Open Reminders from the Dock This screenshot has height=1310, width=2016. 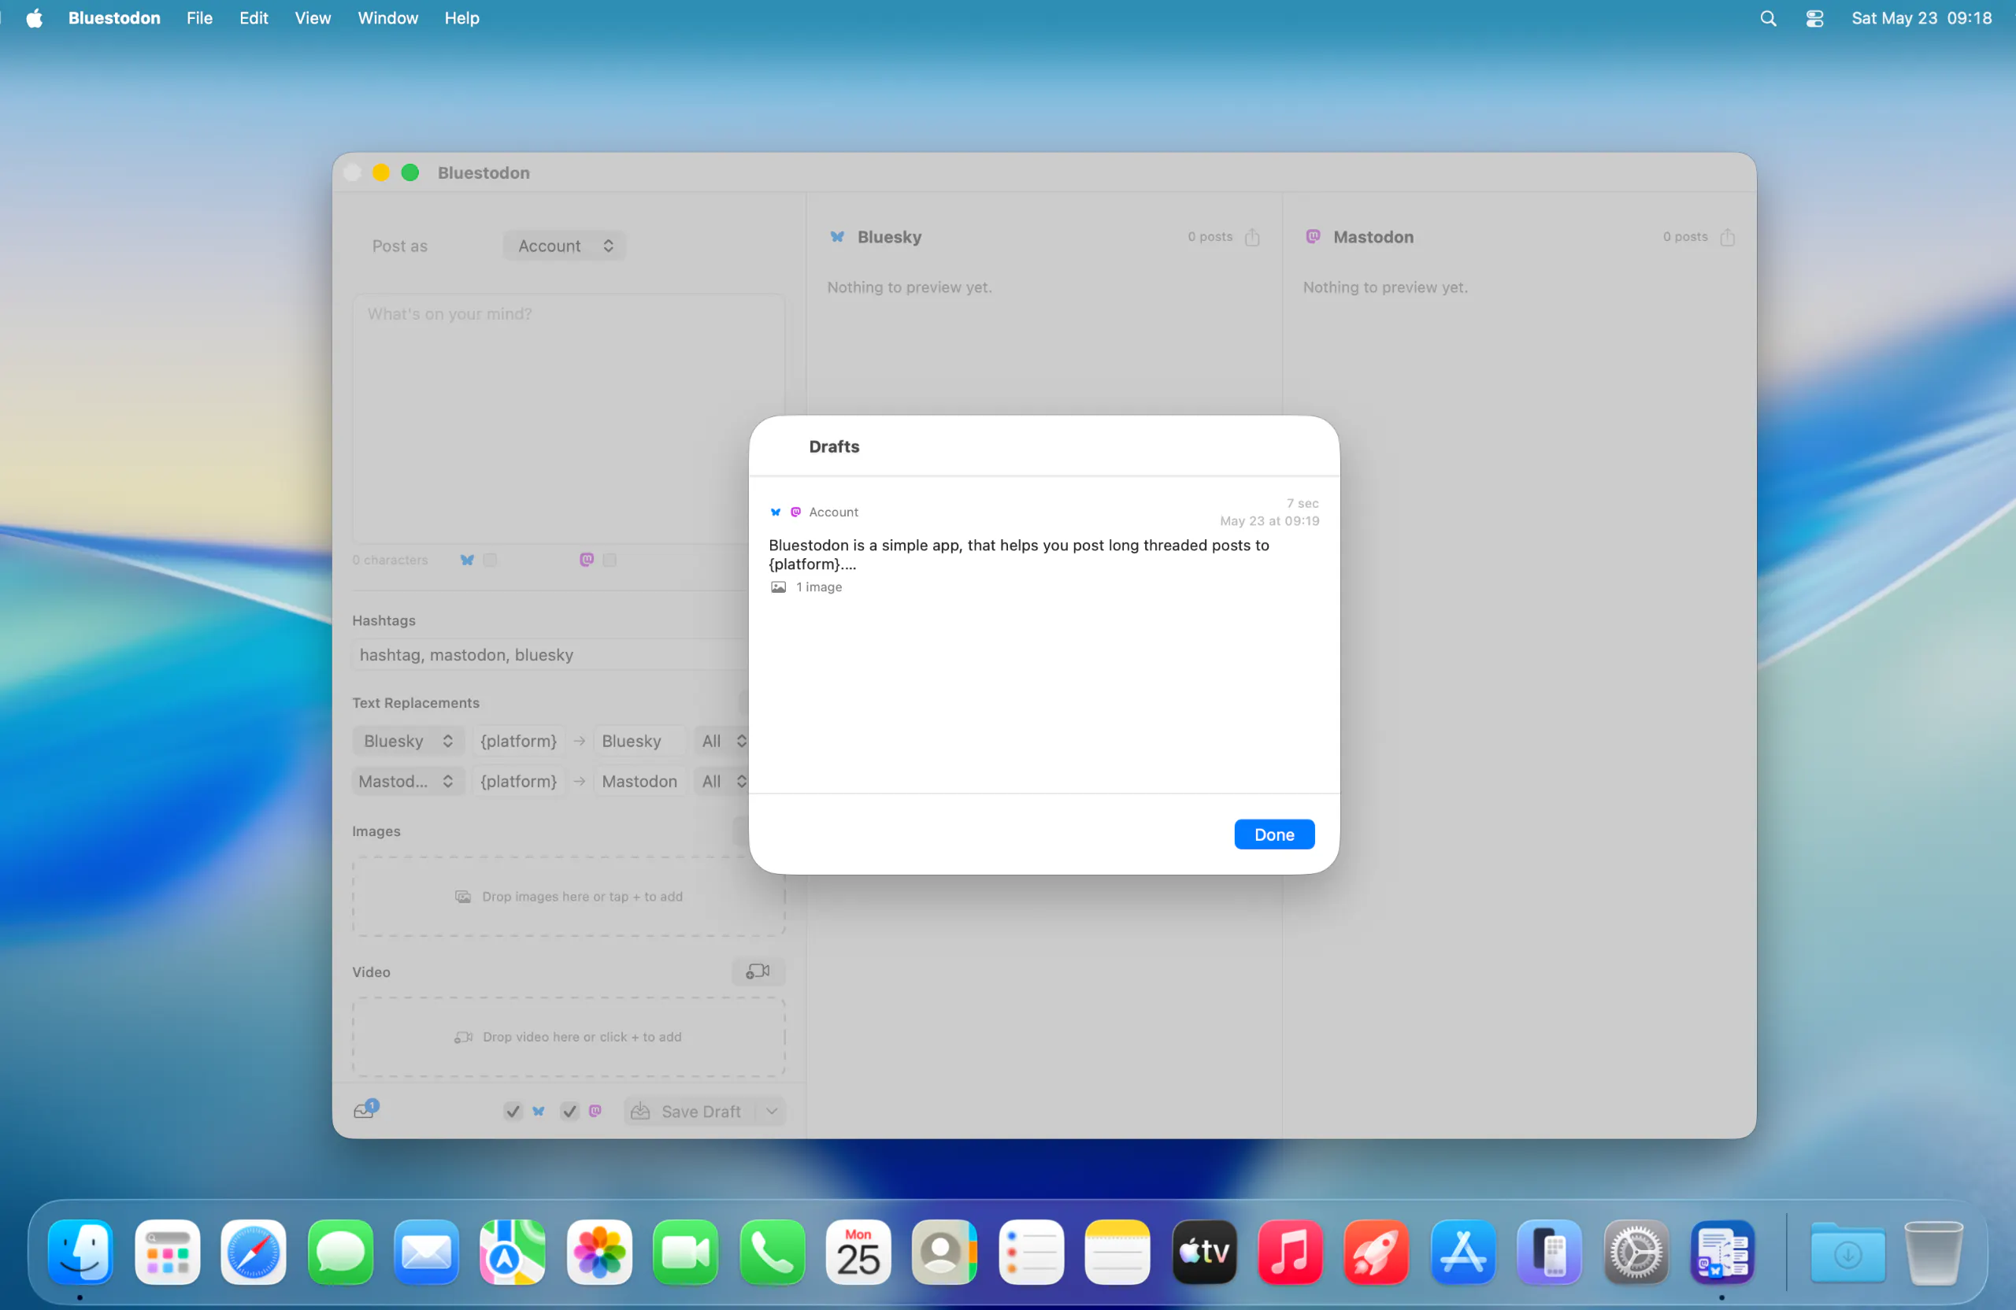click(x=1031, y=1252)
